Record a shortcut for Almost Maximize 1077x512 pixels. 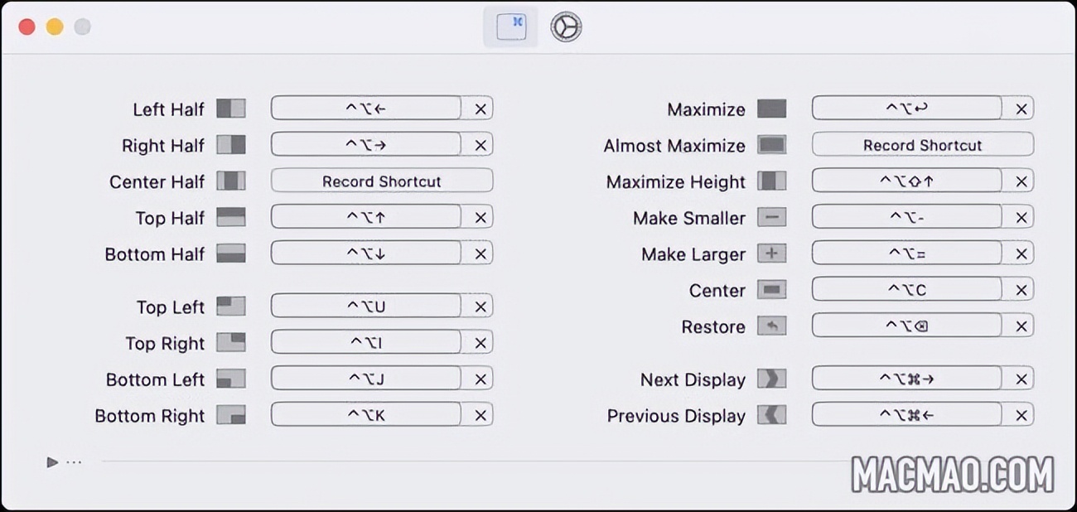922,145
